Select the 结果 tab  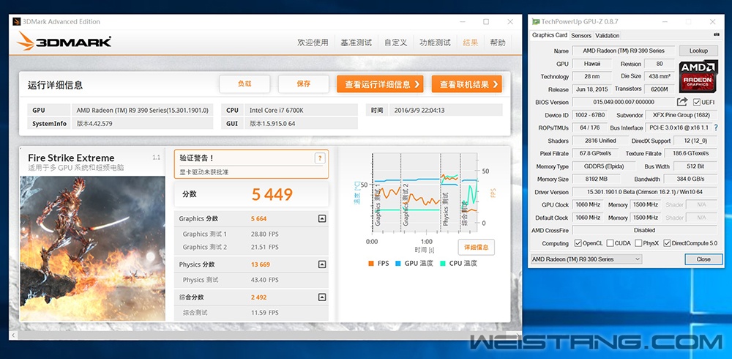[471, 42]
